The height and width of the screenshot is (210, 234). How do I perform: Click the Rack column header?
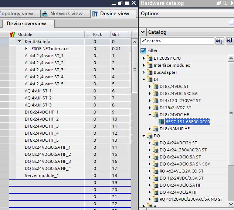coord(101,34)
